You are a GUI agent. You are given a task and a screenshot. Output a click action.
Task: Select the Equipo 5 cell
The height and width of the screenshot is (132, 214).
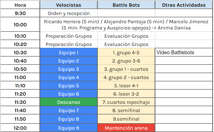click(69, 86)
